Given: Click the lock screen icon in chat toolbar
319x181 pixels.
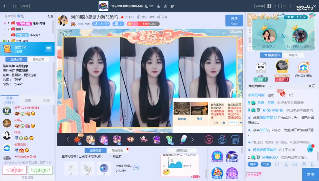Looking at the screenshot, I should pyautogui.click(x=304, y=164).
